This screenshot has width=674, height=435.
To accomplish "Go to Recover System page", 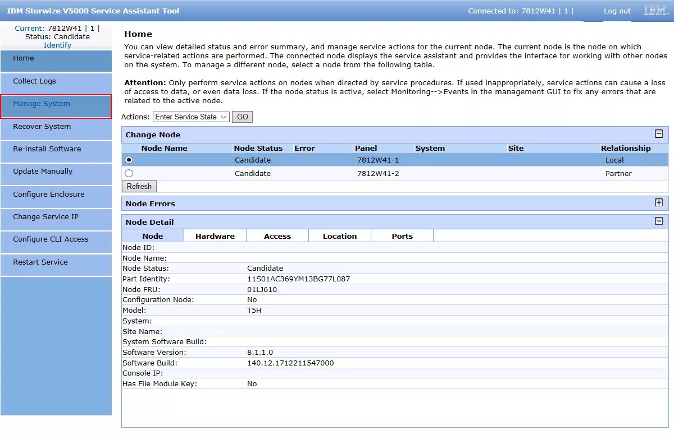I will (56, 129).
